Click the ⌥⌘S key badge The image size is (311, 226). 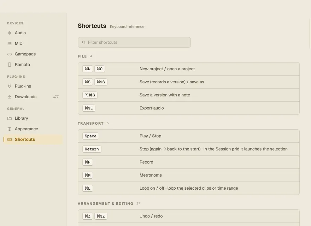click(90, 95)
